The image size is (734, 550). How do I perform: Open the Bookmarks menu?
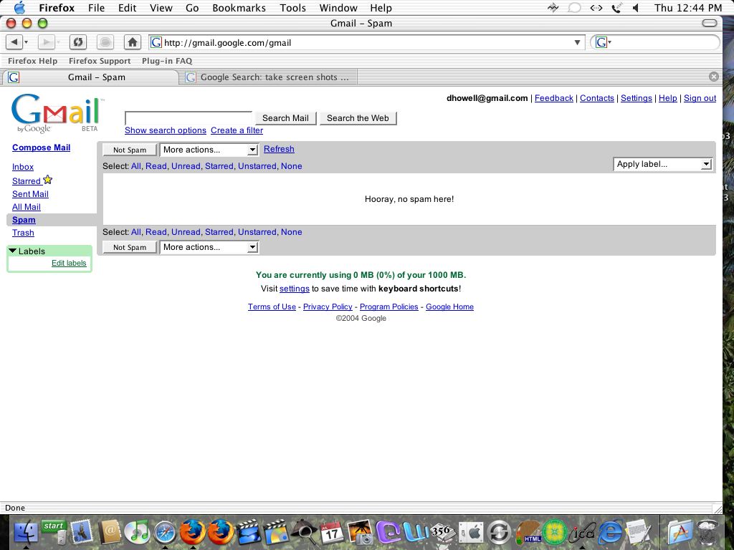[239, 8]
